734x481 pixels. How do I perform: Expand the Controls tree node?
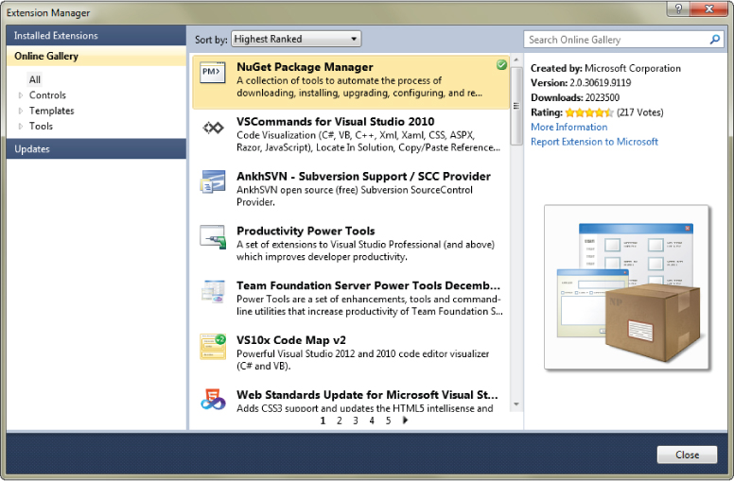(21, 95)
